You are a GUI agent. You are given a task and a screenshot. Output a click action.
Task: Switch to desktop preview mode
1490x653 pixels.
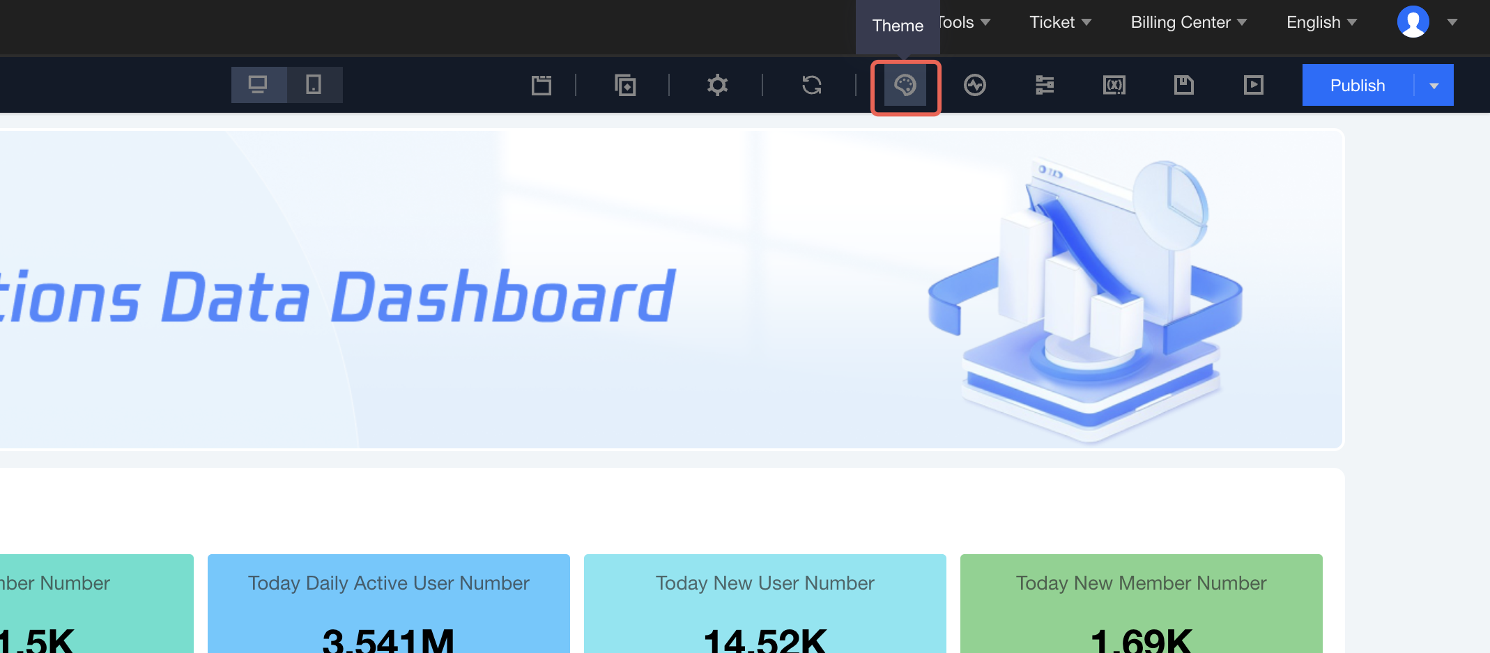click(259, 85)
